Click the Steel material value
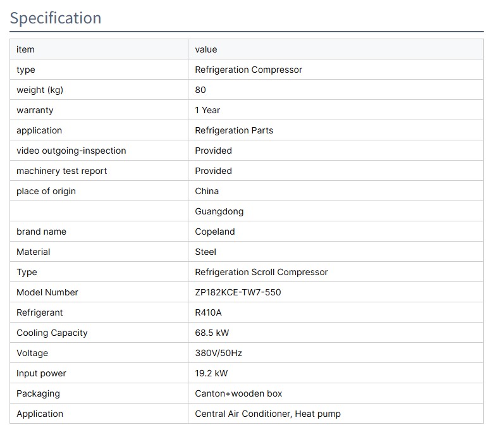This screenshot has width=497, height=432. coord(206,252)
